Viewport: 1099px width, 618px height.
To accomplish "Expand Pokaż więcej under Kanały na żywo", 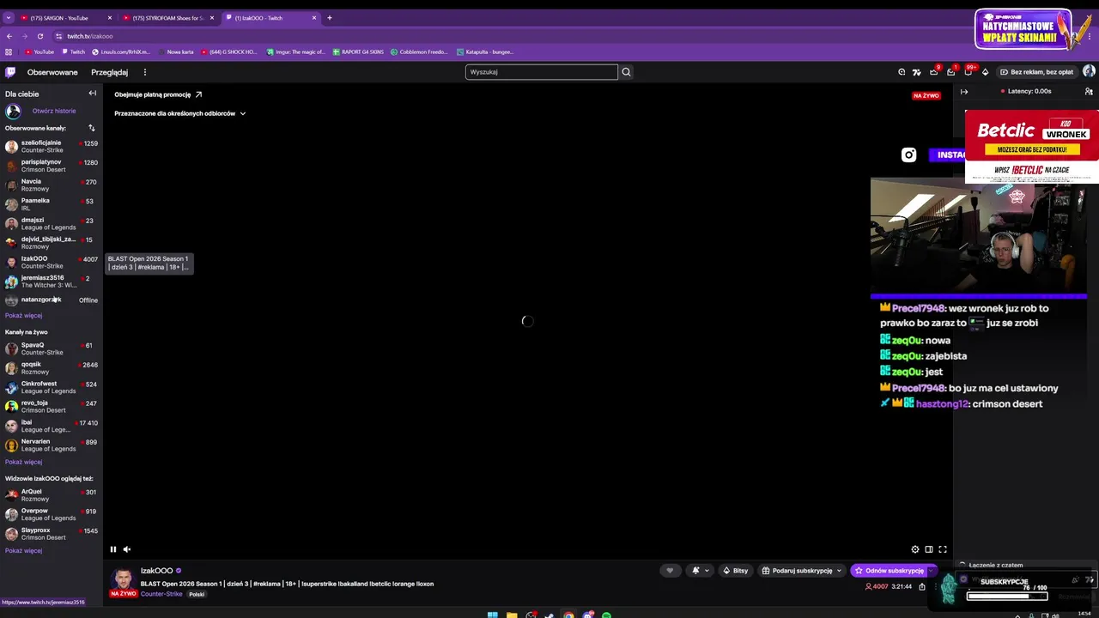I will [x=23, y=462].
